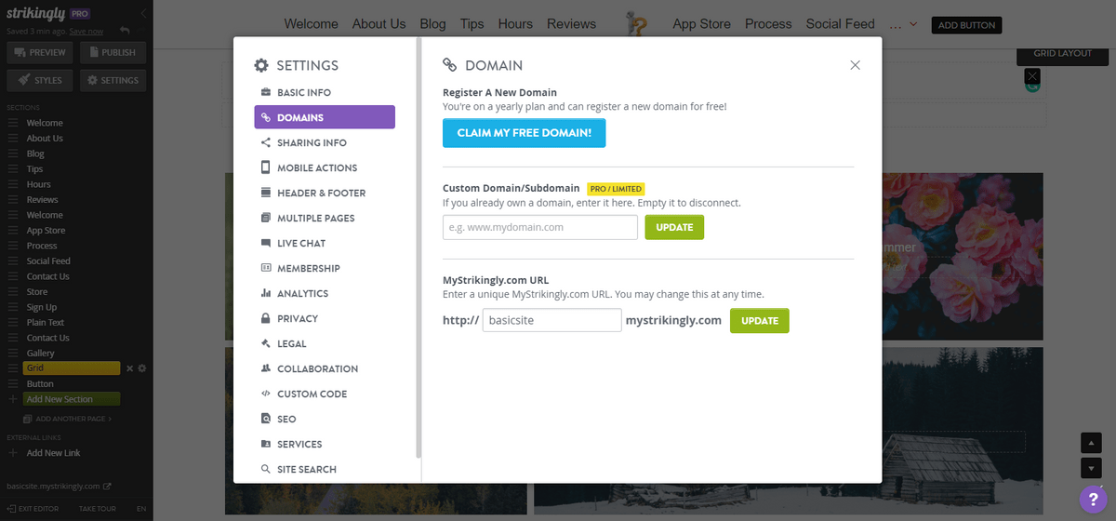The width and height of the screenshot is (1116, 521).
Task: Click the Publish button
Action: click(113, 52)
